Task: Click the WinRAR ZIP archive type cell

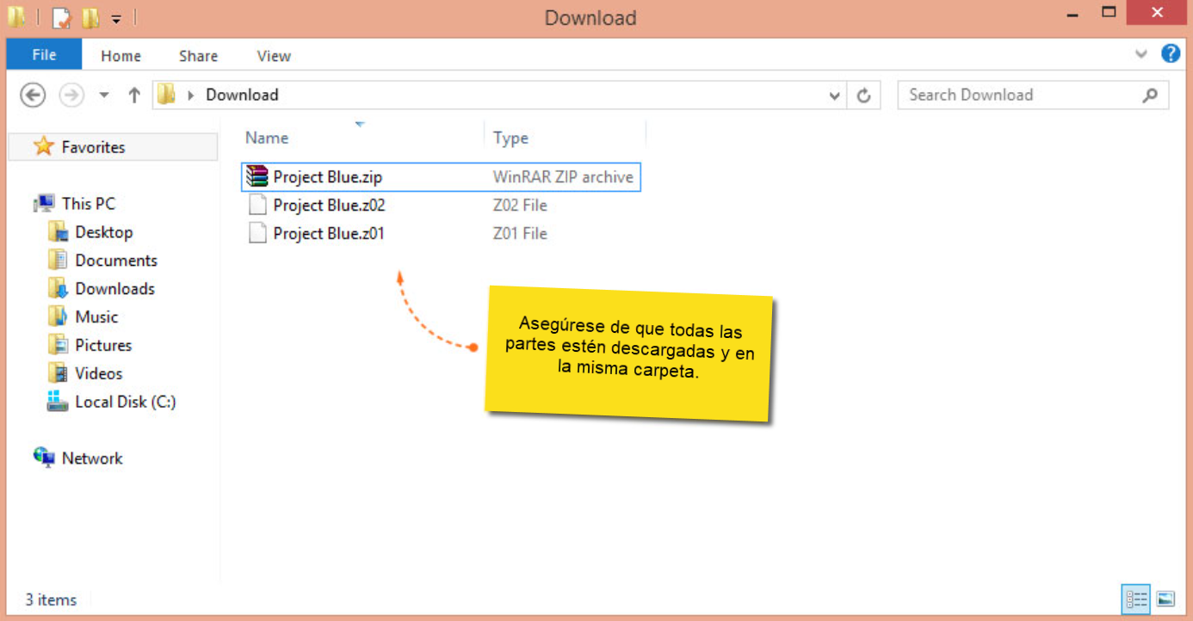Action: pos(563,177)
